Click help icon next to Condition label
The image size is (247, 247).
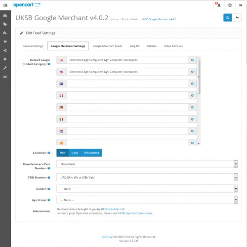[x=49, y=153]
